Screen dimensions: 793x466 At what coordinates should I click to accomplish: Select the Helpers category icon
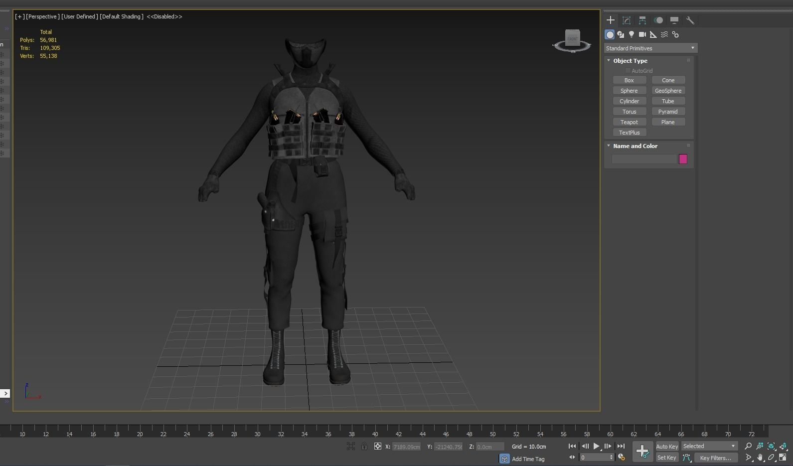[653, 34]
